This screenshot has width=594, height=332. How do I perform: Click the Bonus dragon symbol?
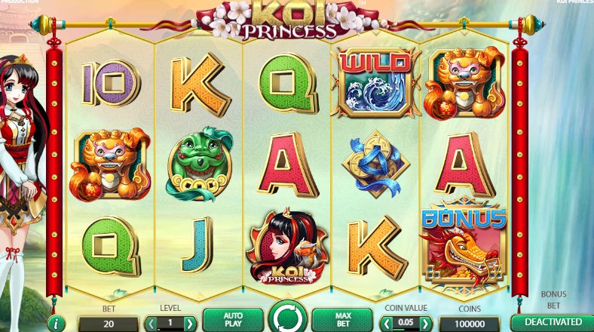click(464, 246)
